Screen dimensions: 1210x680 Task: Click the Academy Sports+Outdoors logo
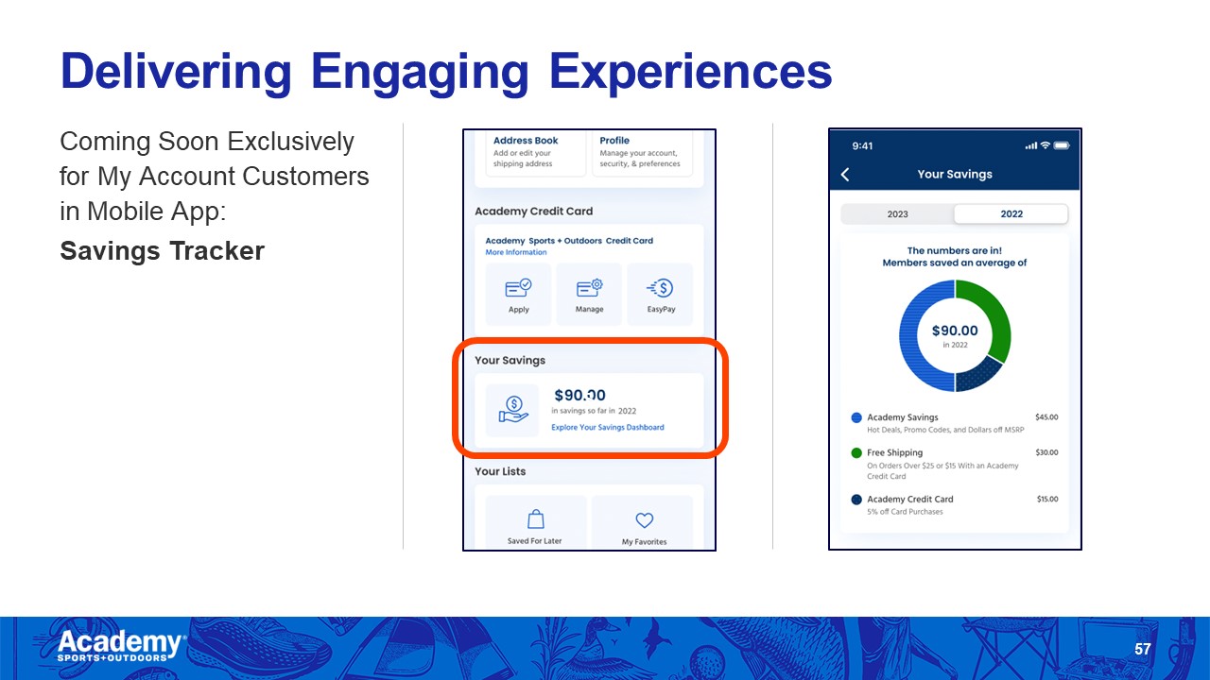pos(122,646)
